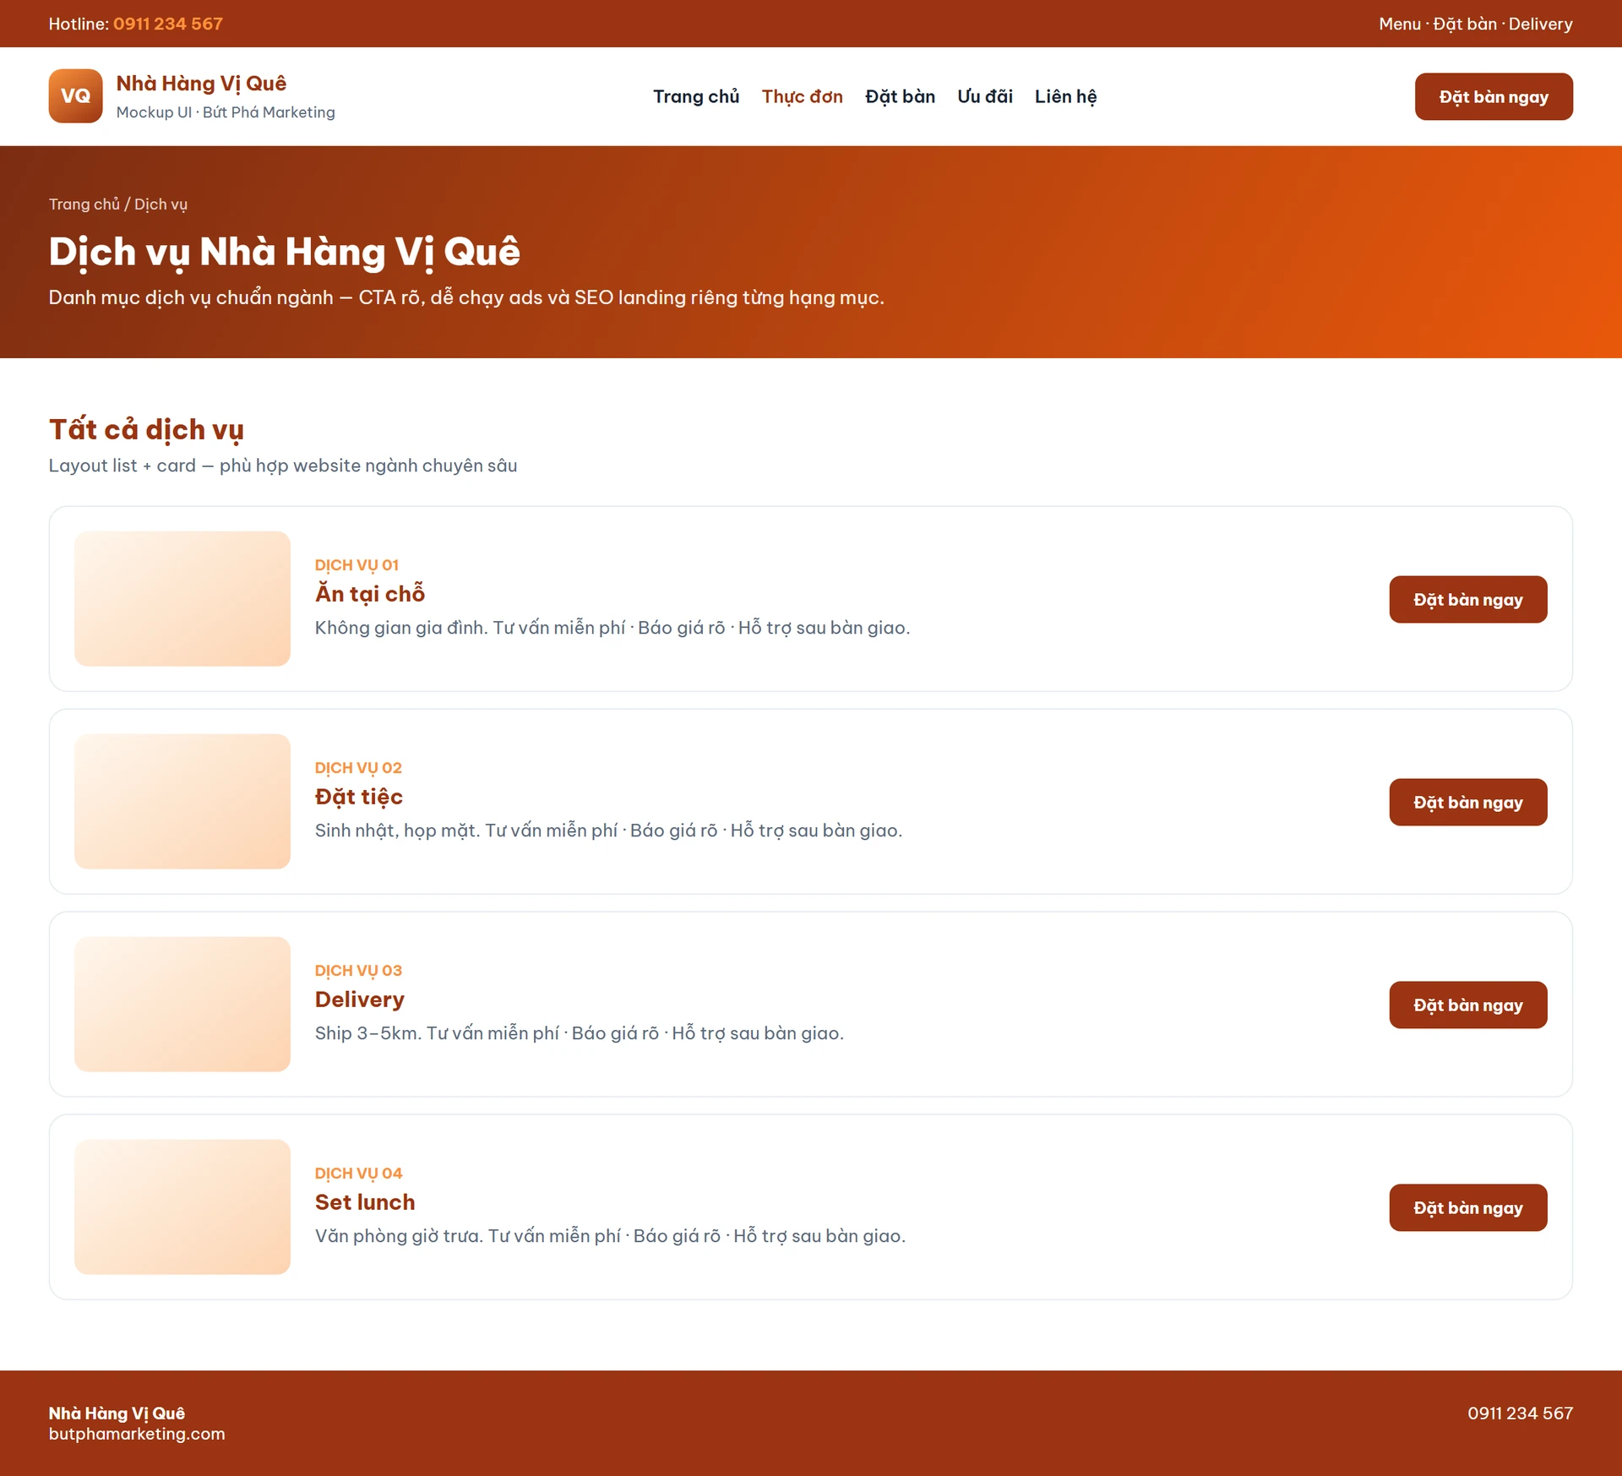This screenshot has height=1476, width=1622.
Task: Click the header Đặt bàn ngay button
Action: pos(1494,96)
